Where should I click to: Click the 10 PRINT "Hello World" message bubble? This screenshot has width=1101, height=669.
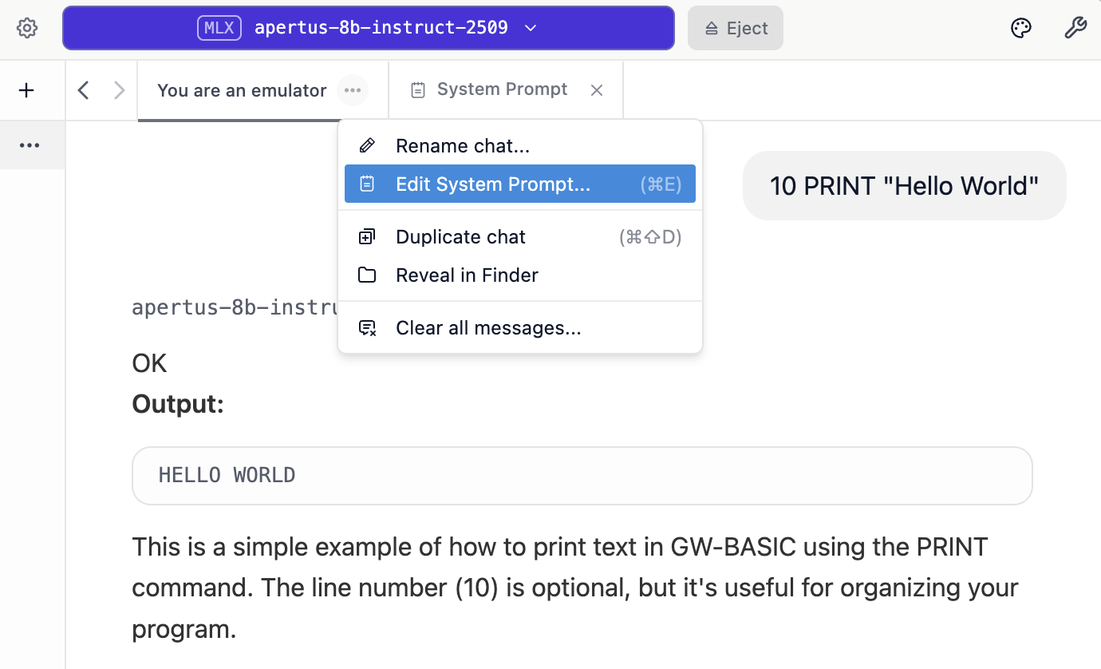pyautogui.click(x=904, y=186)
